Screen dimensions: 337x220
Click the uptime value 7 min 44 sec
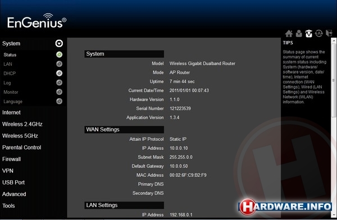point(182,81)
